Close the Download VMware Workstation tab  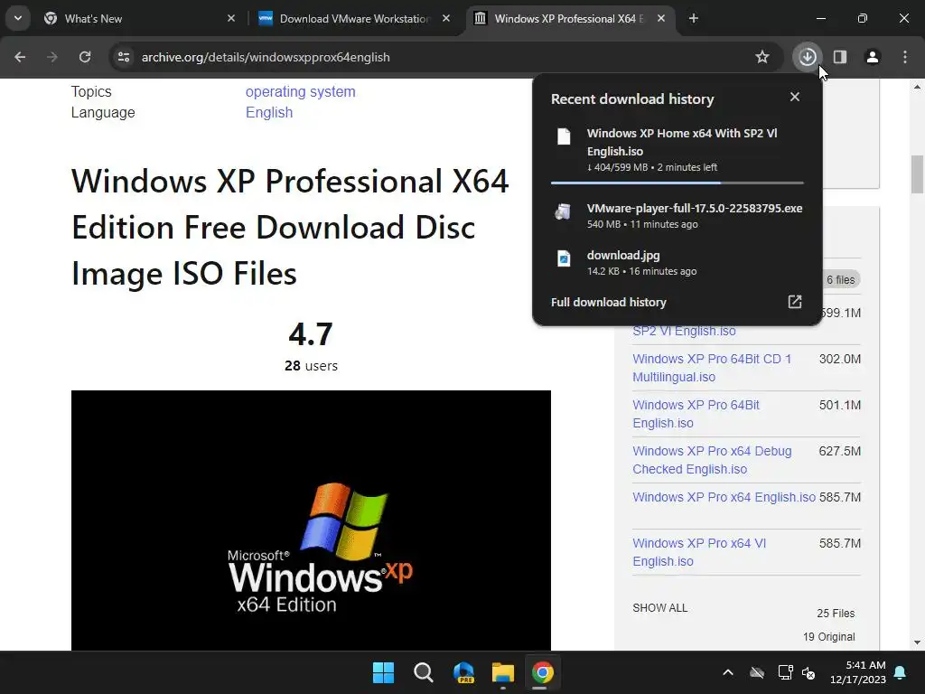pyautogui.click(x=446, y=18)
